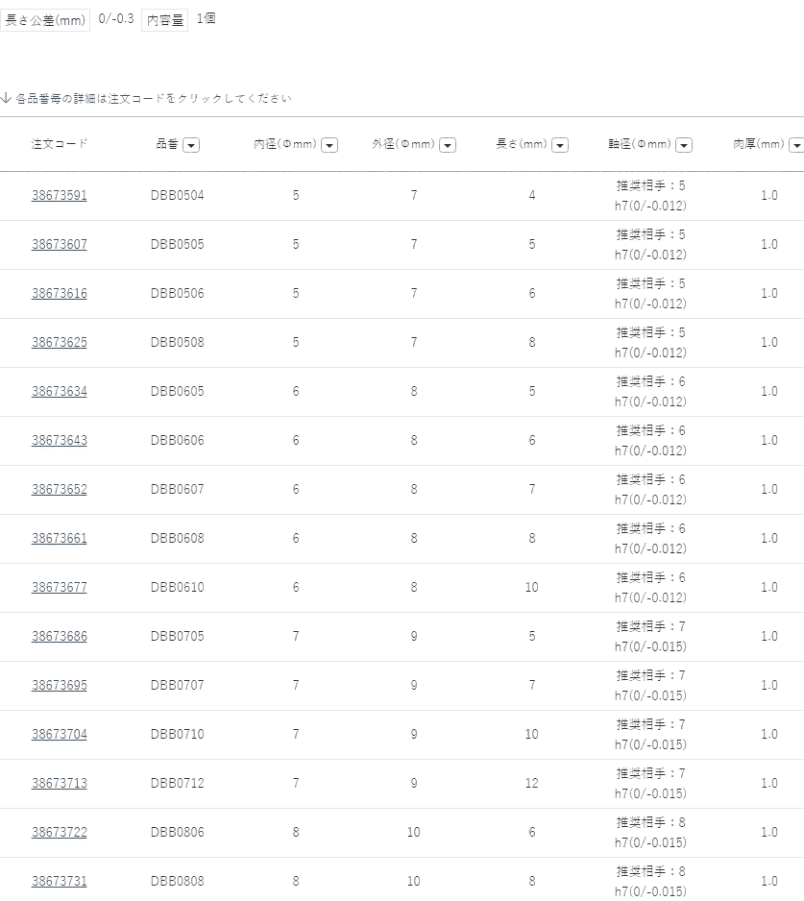Click order code 38673677
804x901 pixels.
[x=60, y=588]
